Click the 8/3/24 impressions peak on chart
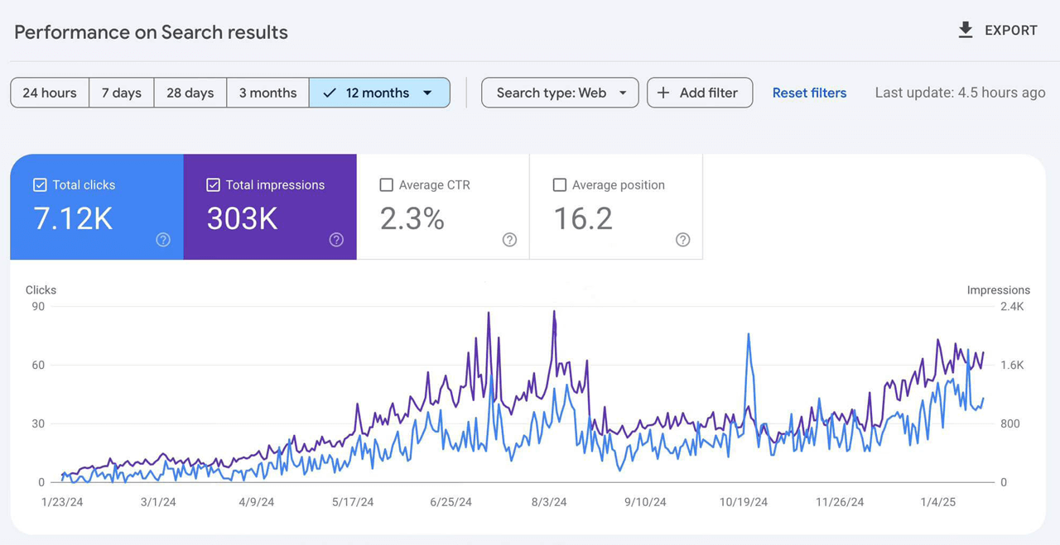Image resolution: width=1060 pixels, height=545 pixels. (554, 313)
